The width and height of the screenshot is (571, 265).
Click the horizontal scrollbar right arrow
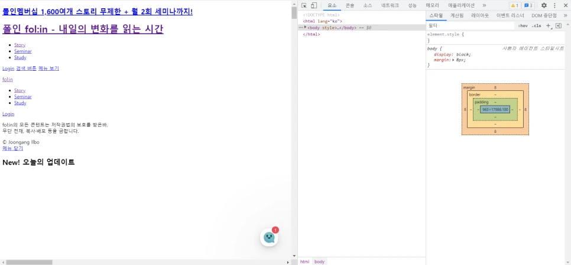tap(288, 262)
